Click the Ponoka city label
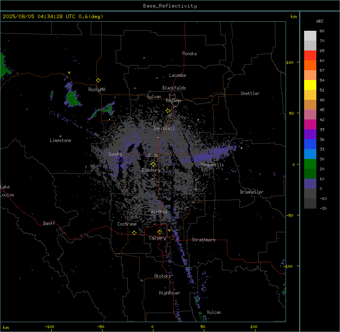Viewport: 340px width, 332px height. coord(189,54)
